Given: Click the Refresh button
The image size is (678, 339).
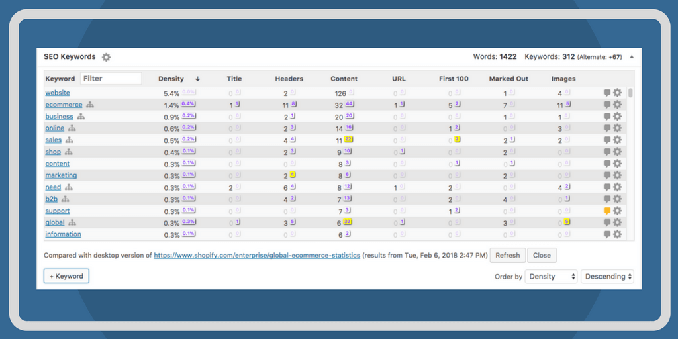Looking at the screenshot, I should 507,255.
